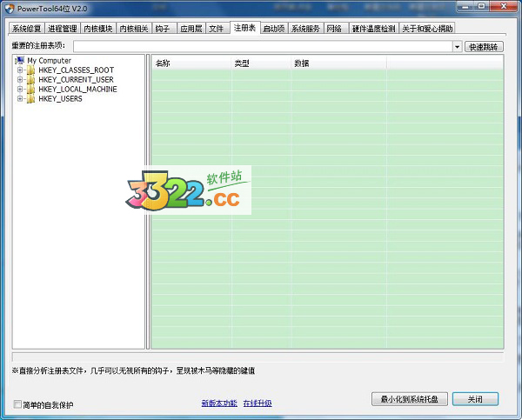Open the 内核模块 tab
Screen dimensions: 522x420
(97, 29)
